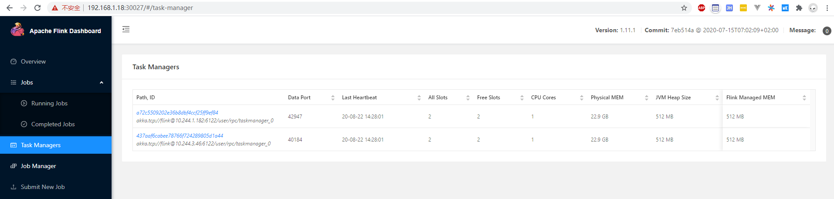Click the insecure connection warning icon
Image resolution: width=834 pixels, height=199 pixels.
pyautogui.click(x=55, y=8)
